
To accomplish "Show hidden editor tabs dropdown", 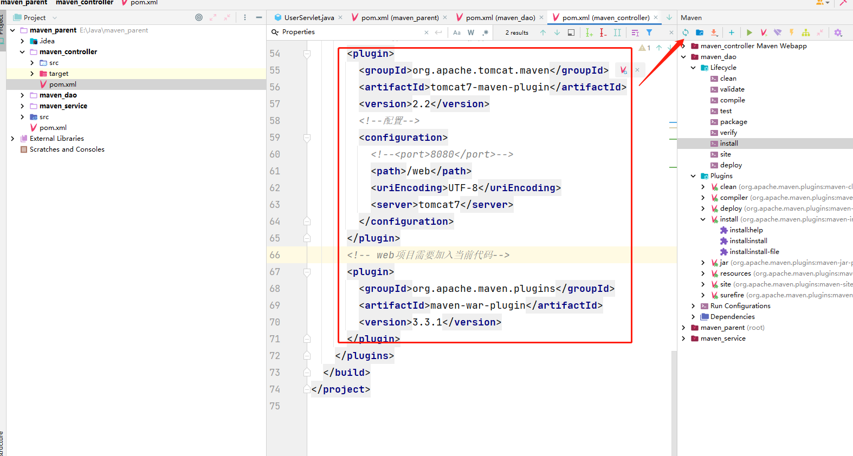I will tap(669, 17).
